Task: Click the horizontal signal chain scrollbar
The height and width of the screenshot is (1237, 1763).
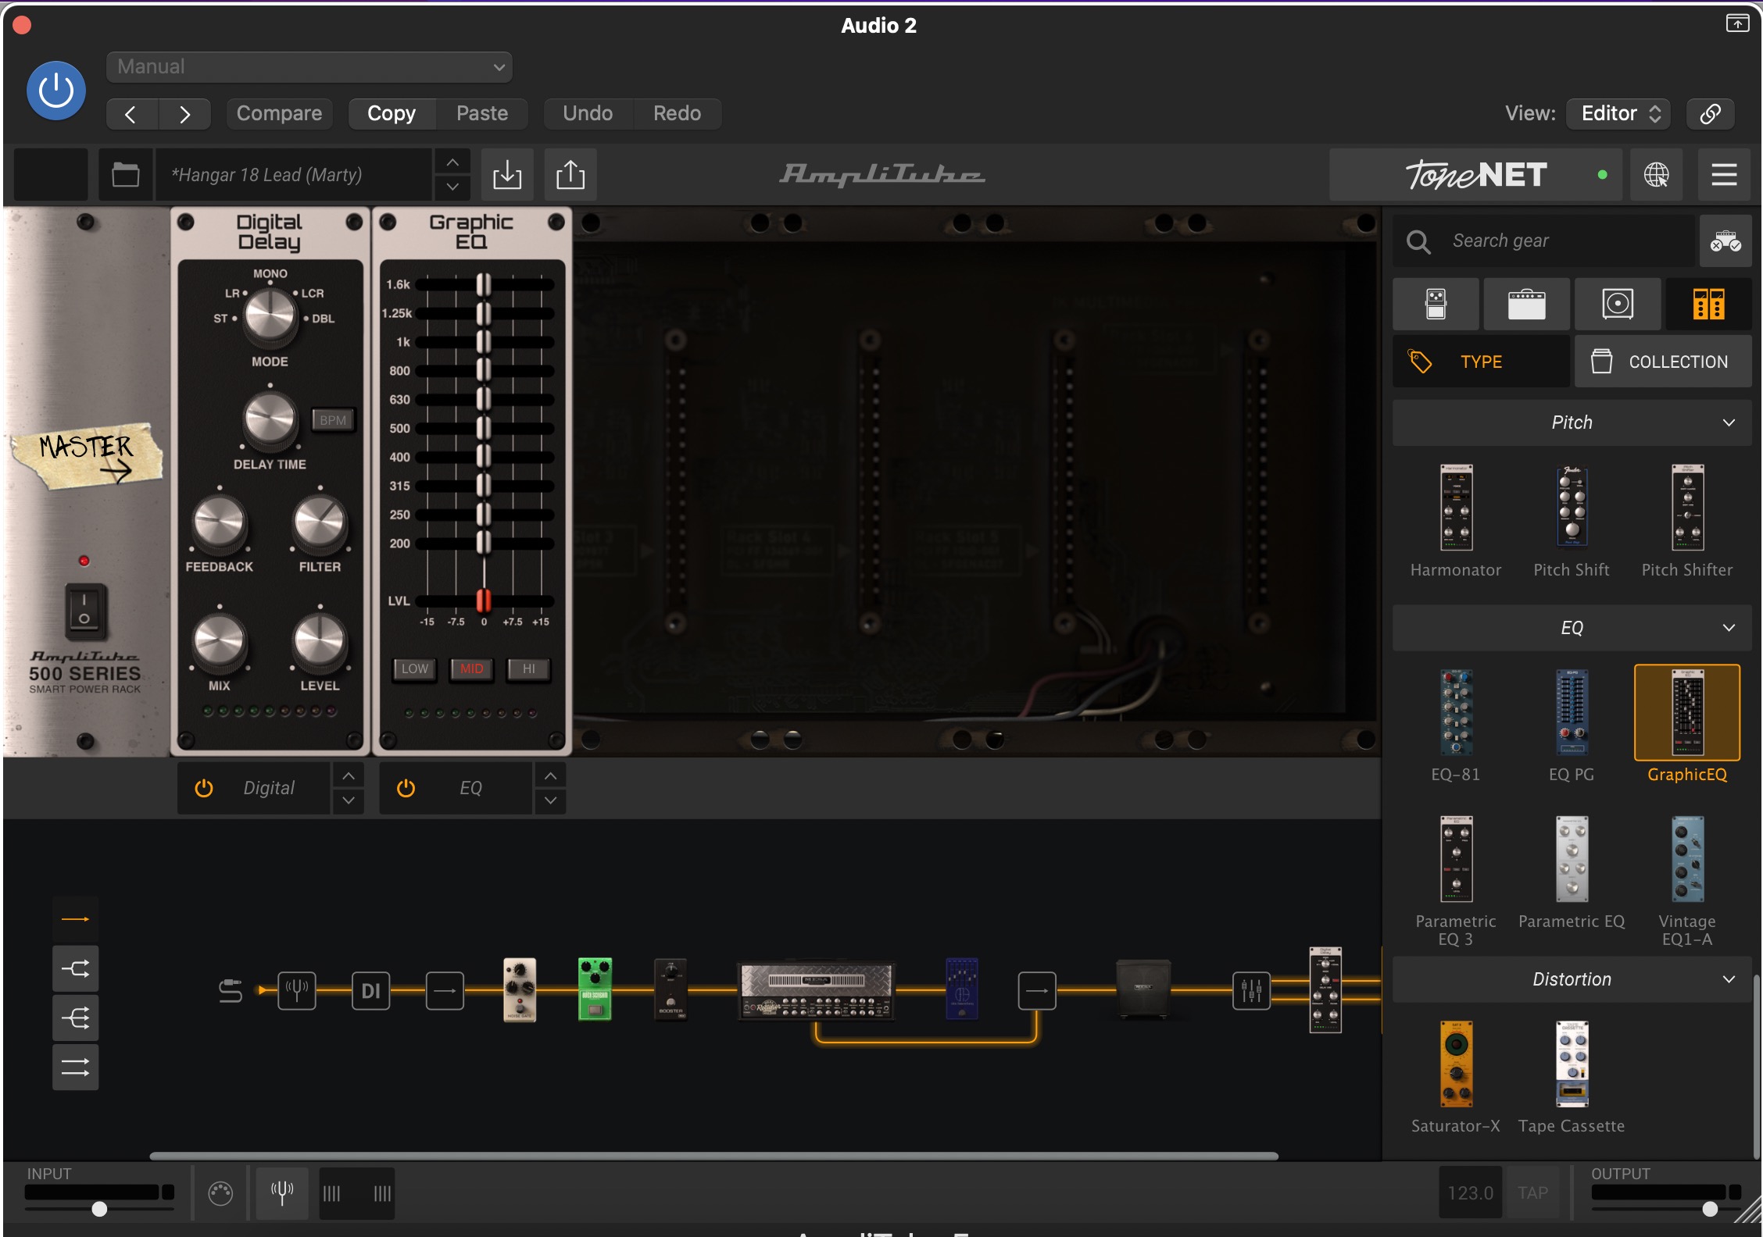Action: (x=713, y=1156)
